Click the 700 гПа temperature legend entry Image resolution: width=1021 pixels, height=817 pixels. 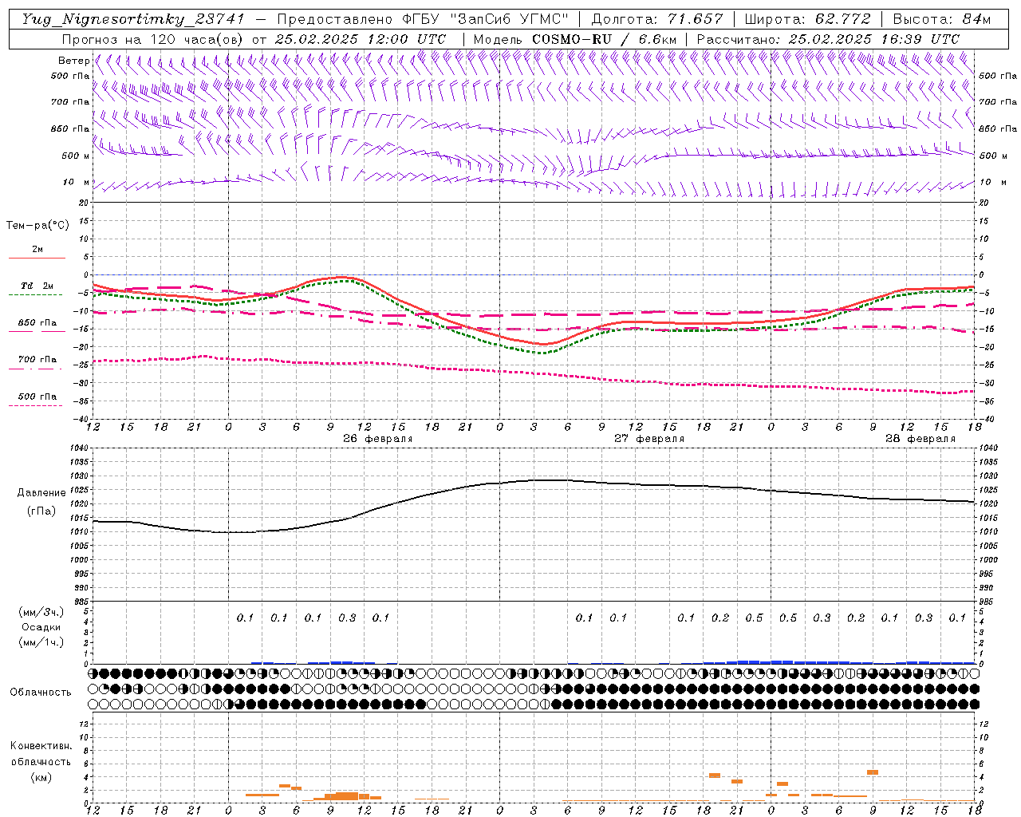(37, 360)
